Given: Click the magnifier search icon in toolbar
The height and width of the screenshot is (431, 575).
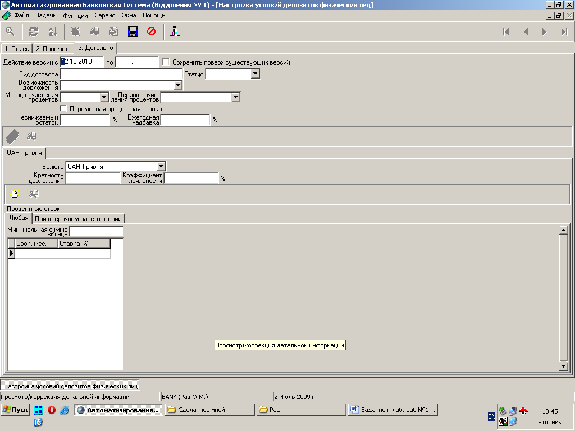Looking at the screenshot, I should click(10, 31).
